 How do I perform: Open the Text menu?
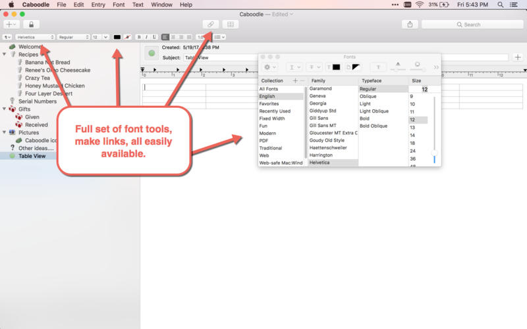pos(138,5)
